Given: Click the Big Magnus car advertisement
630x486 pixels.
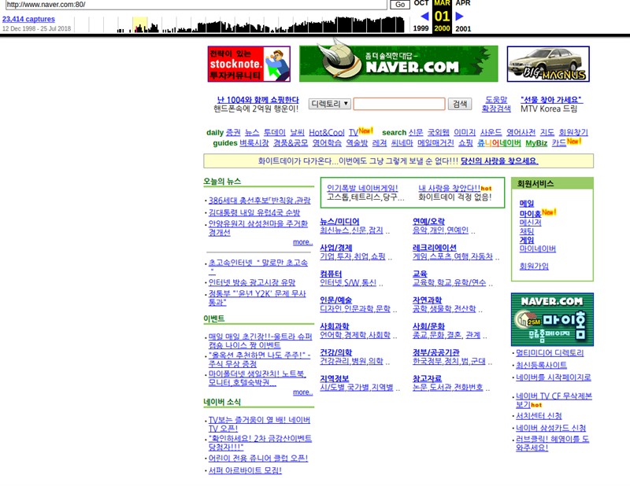Looking at the screenshot, I should click(548, 64).
